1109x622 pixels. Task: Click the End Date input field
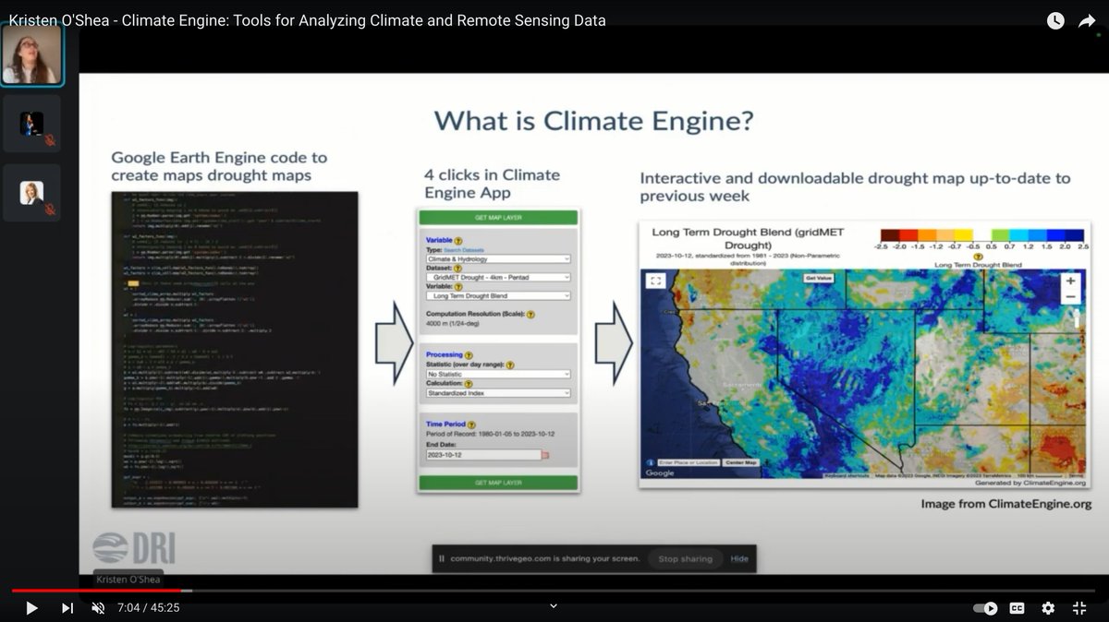tap(482, 455)
